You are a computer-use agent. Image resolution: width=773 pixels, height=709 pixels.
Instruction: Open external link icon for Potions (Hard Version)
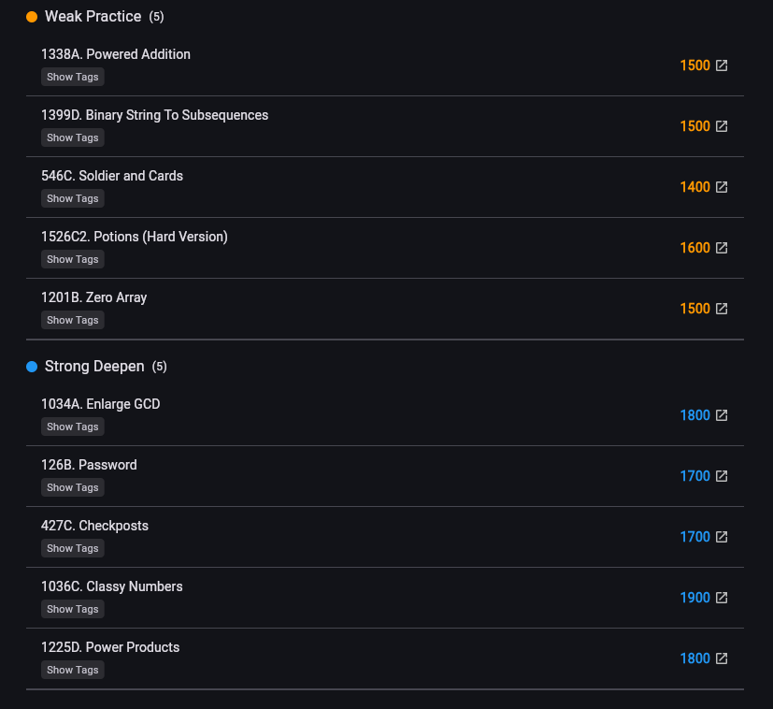click(722, 248)
